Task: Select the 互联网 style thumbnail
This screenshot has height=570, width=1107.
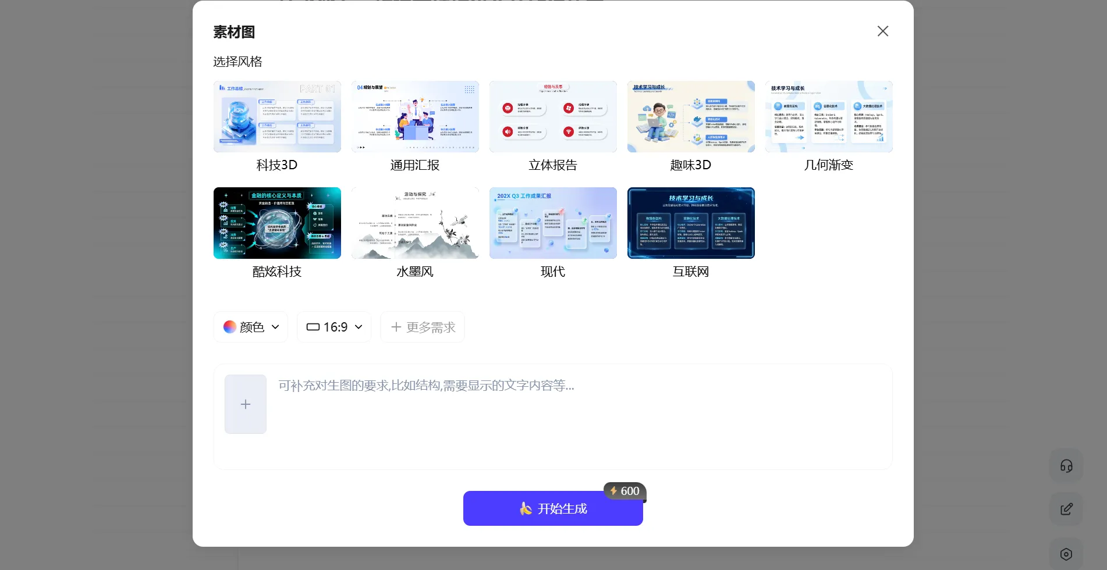Action: [x=691, y=223]
